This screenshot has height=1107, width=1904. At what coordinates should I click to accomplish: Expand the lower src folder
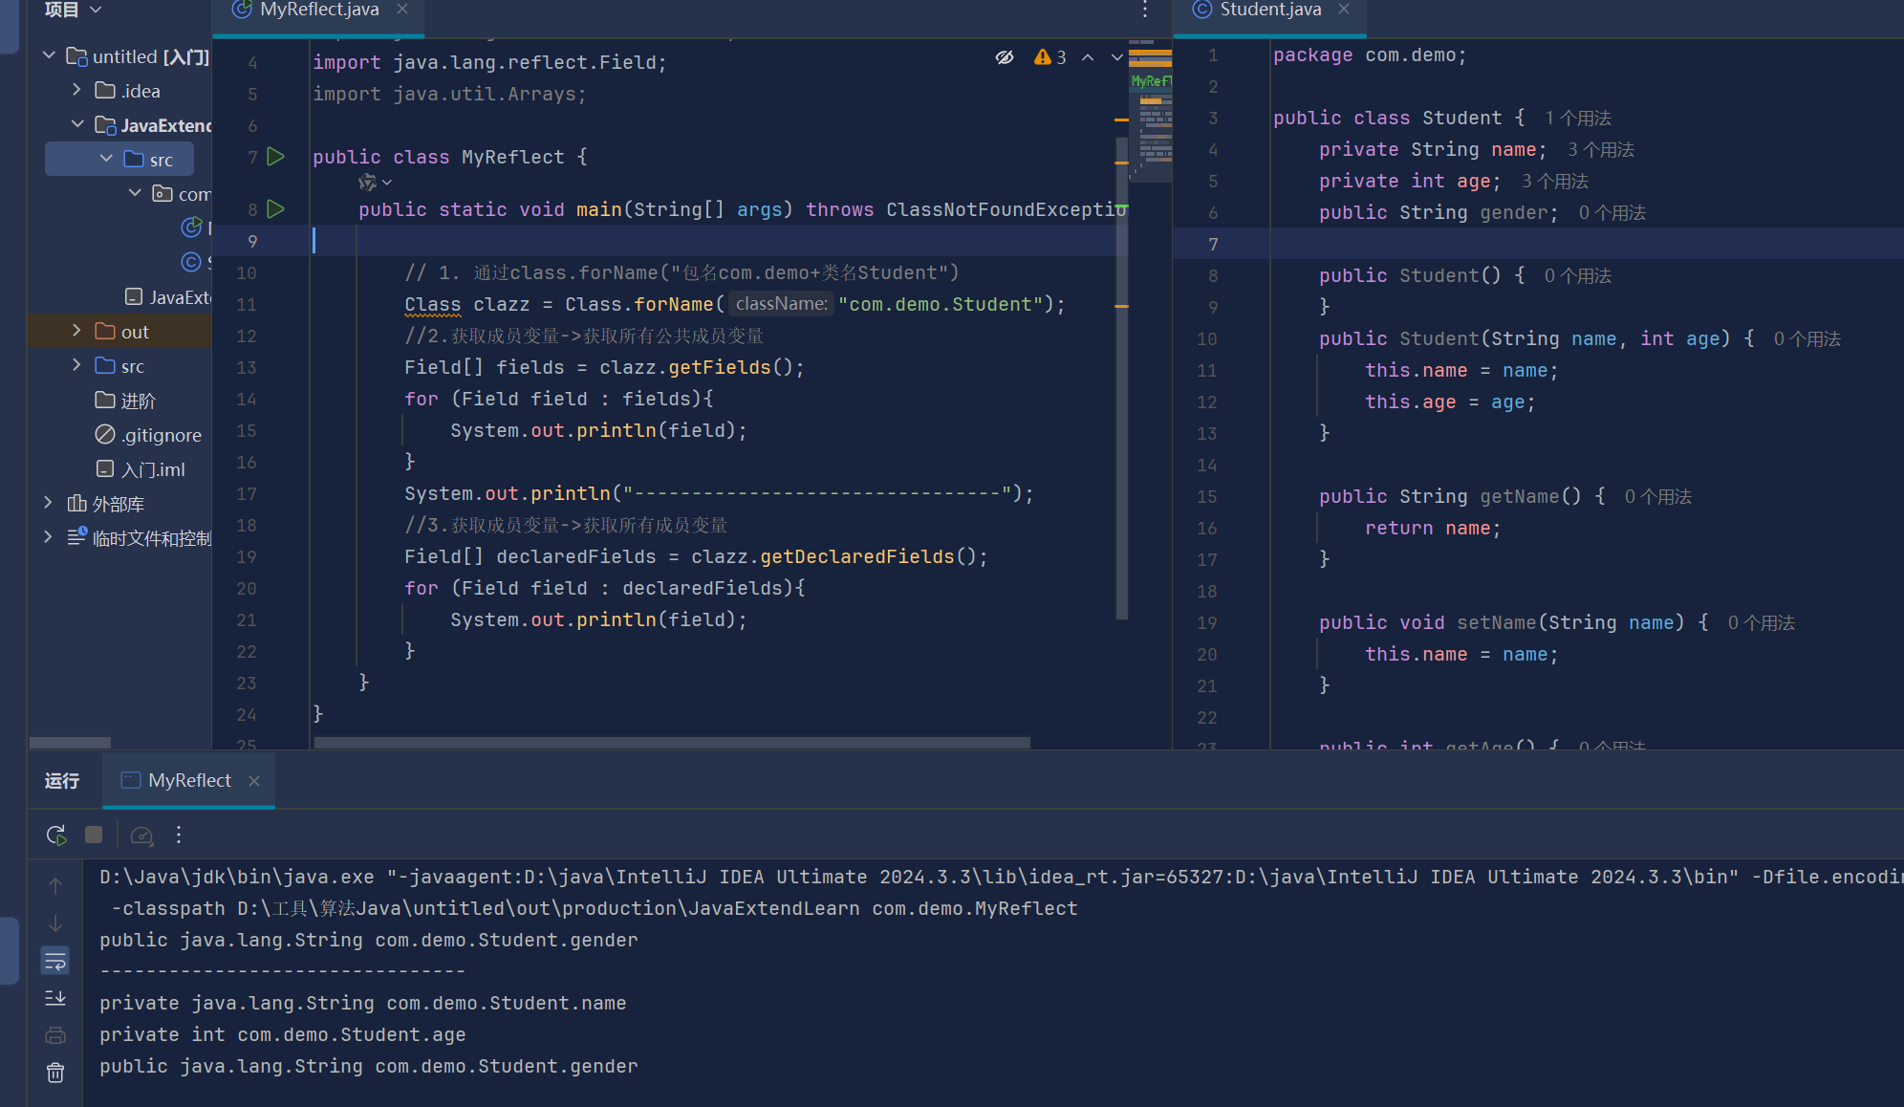(76, 365)
